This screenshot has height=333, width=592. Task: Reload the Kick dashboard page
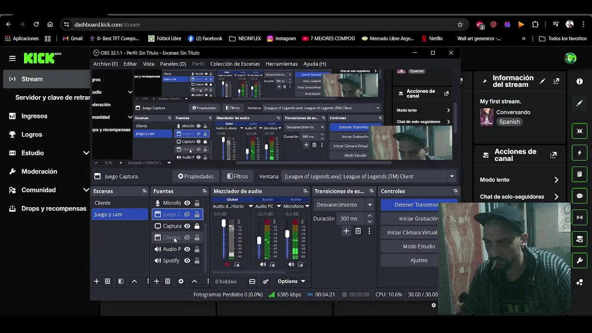(36, 25)
